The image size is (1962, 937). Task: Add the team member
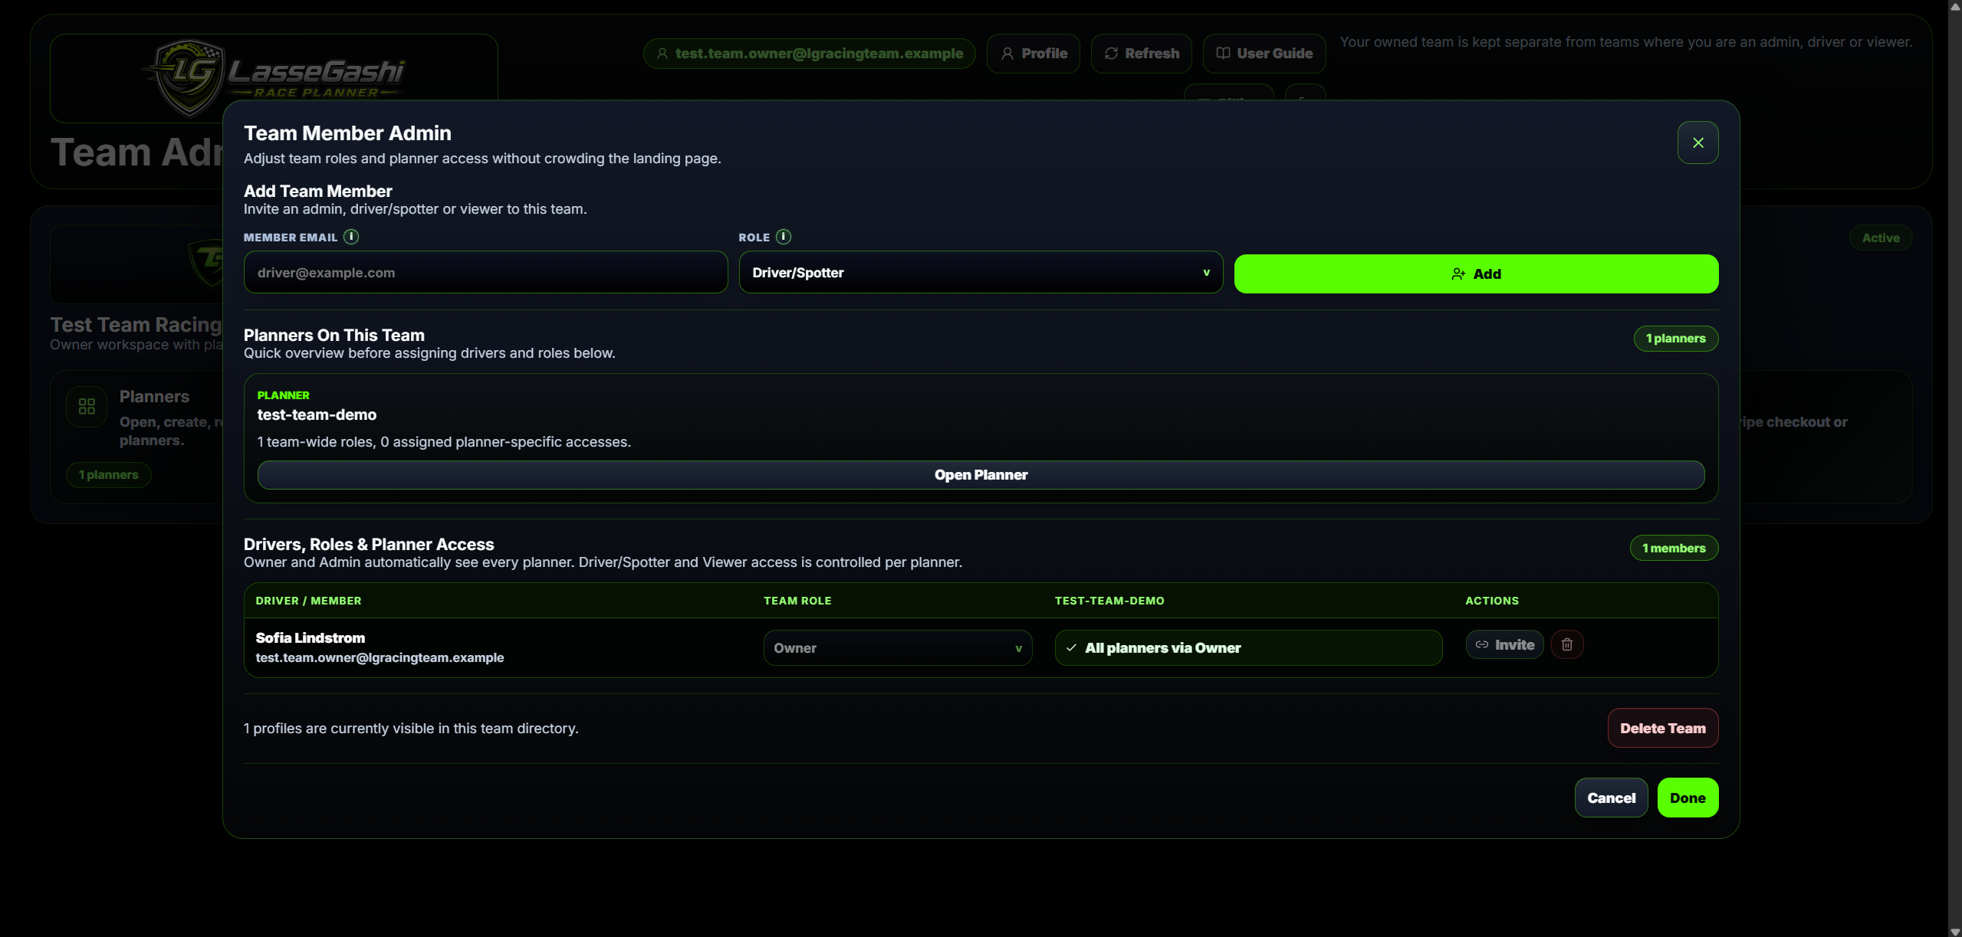coord(1476,274)
